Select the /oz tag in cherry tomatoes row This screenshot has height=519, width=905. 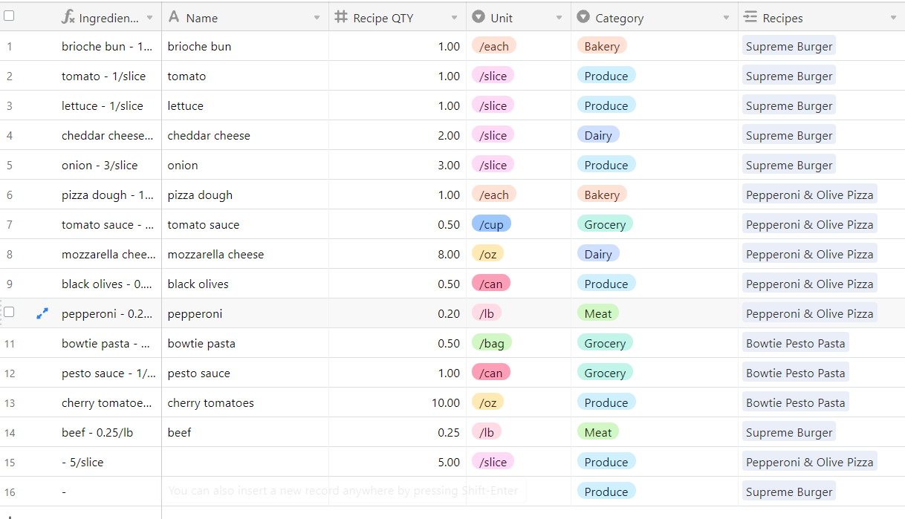(x=488, y=402)
